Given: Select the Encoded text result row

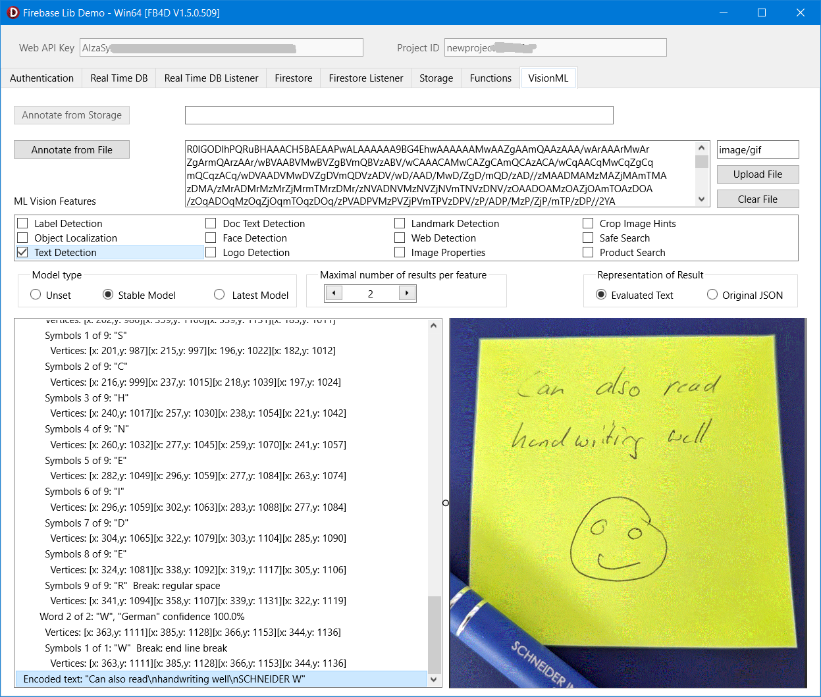Looking at the screenshot, I should coord(221,679).
